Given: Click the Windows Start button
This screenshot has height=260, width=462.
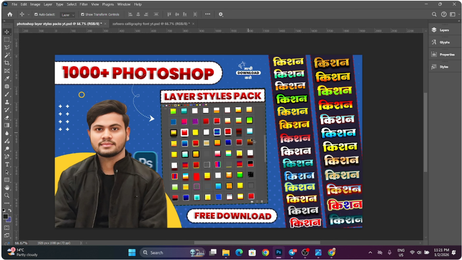Looking at the screenshot, I should (132, 252).
